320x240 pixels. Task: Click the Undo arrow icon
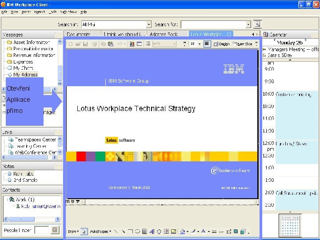click(x=120, y=44)
